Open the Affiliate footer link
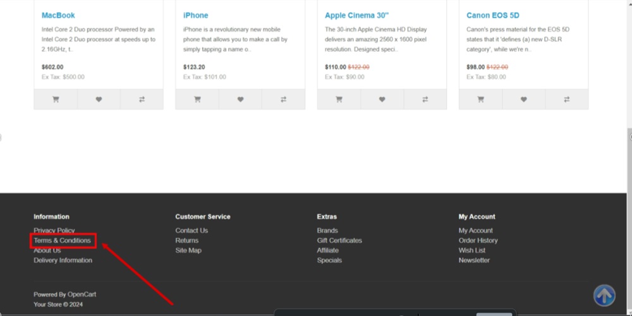This screenshot has width=632, height=316. [327, 250]
